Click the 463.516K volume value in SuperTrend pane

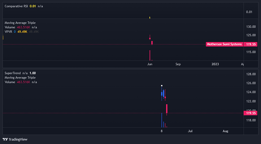tap(23, 82)
